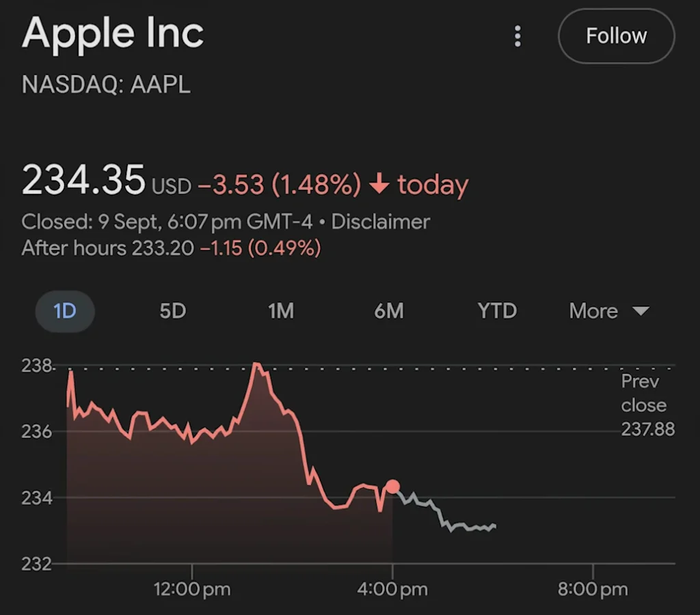Screen dimensions: 700x615
Task: Switch chart to 6M range
Action: pos(388,311)
